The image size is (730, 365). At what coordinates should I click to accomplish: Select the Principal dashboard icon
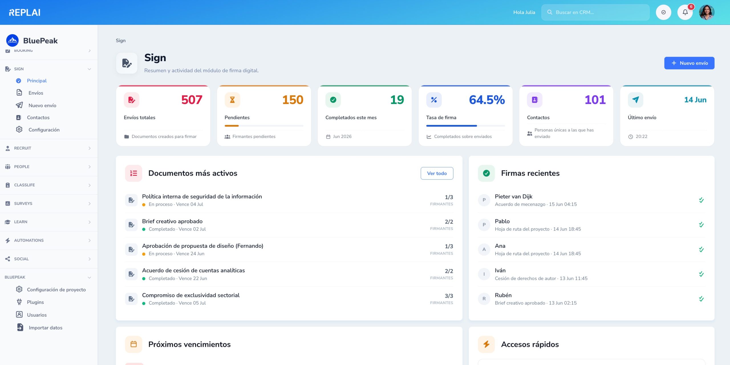[19, 81]
